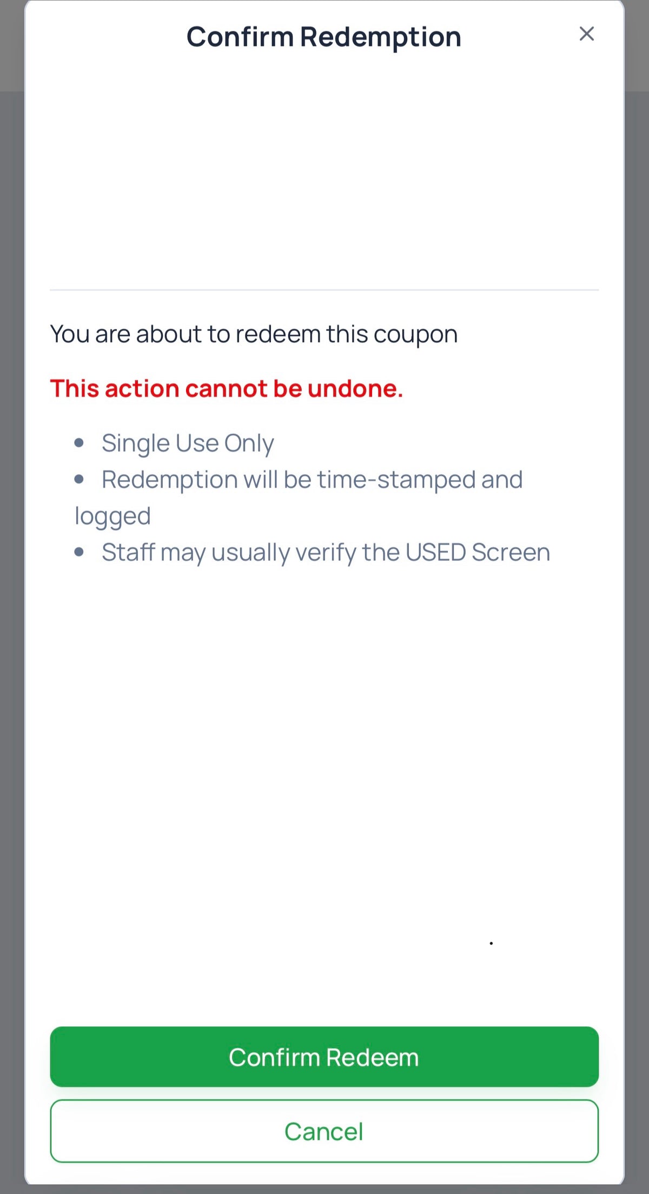Click bullet dot beside Single Use Only
Screen dimensions: 649x1194
click(80, 443)
